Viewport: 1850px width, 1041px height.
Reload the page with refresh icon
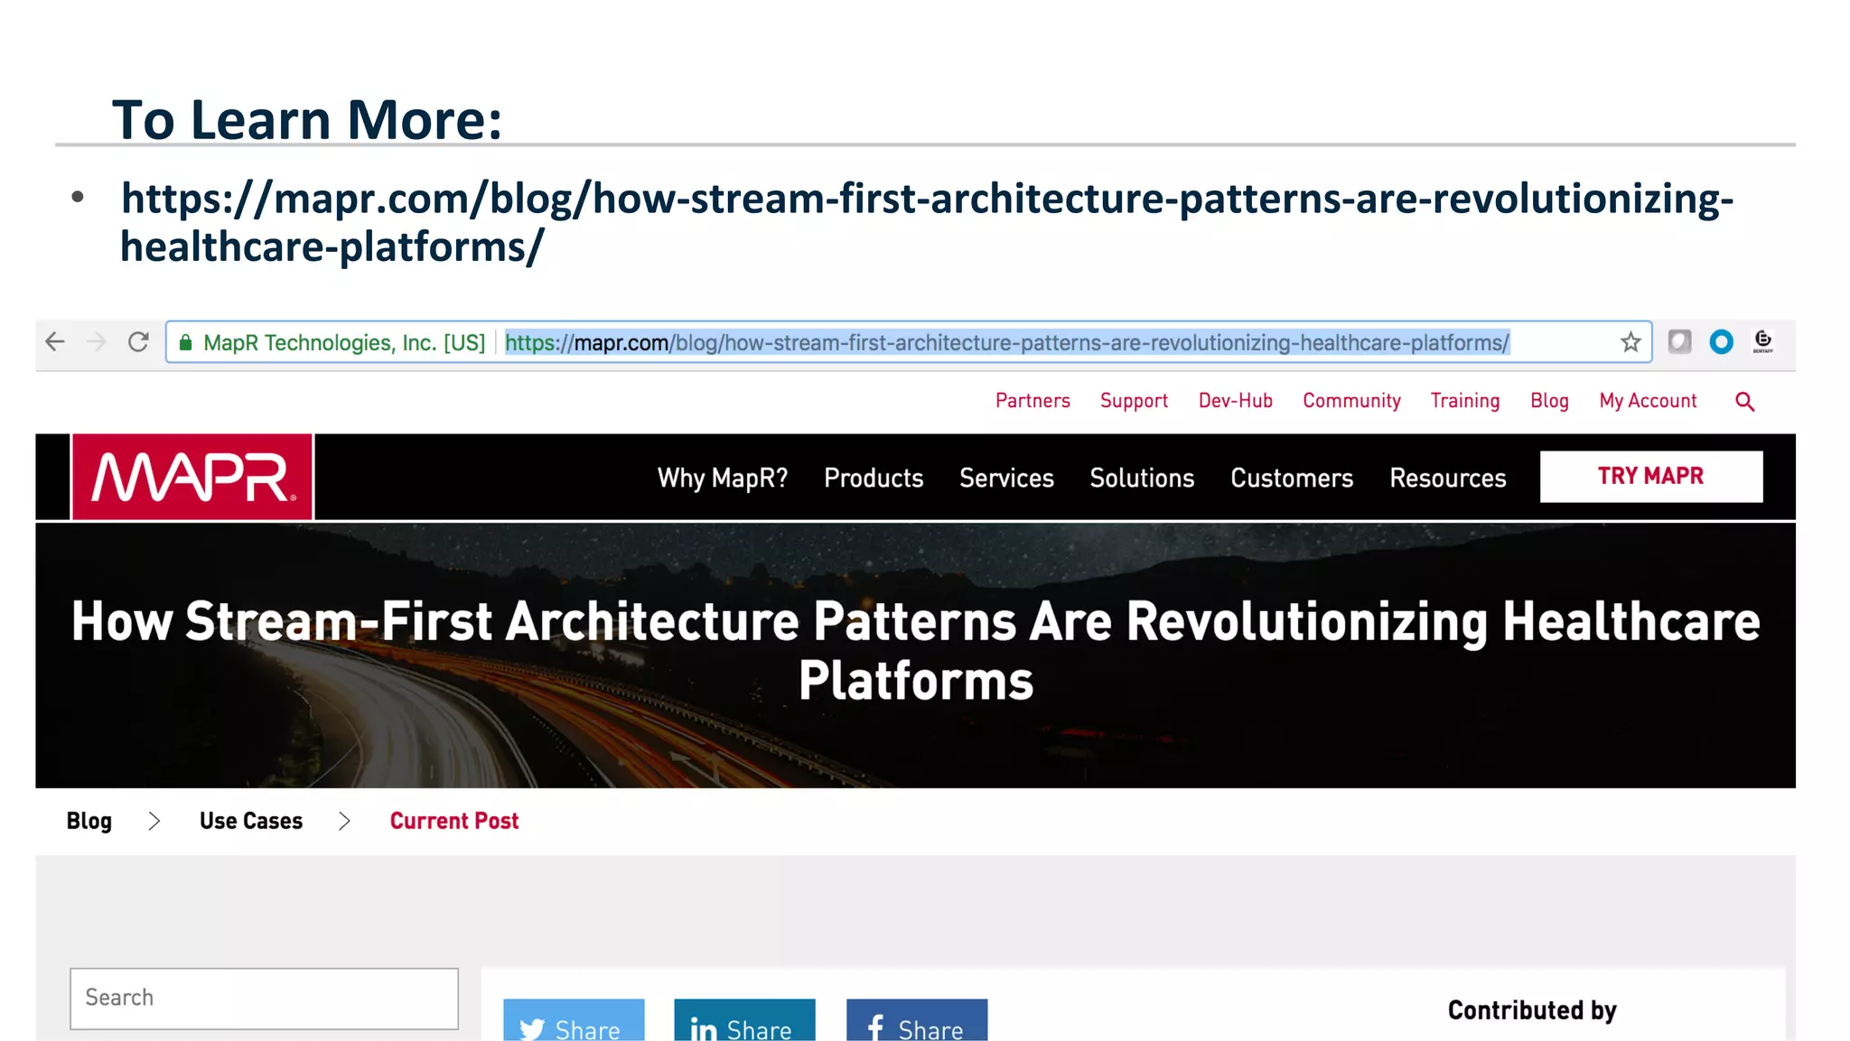pos(138,342)
